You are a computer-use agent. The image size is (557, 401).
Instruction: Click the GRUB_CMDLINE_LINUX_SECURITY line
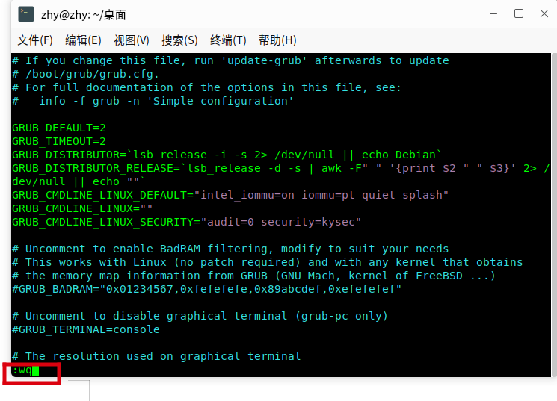click(187, 222)
